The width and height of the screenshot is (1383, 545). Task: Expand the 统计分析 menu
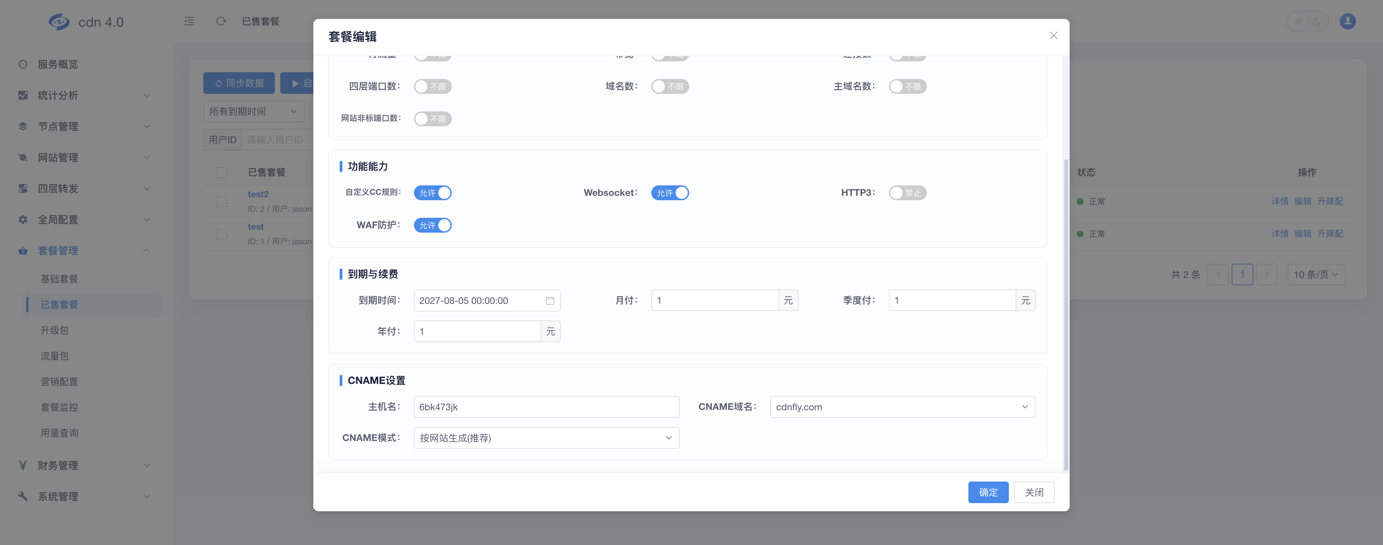point(147,96)
